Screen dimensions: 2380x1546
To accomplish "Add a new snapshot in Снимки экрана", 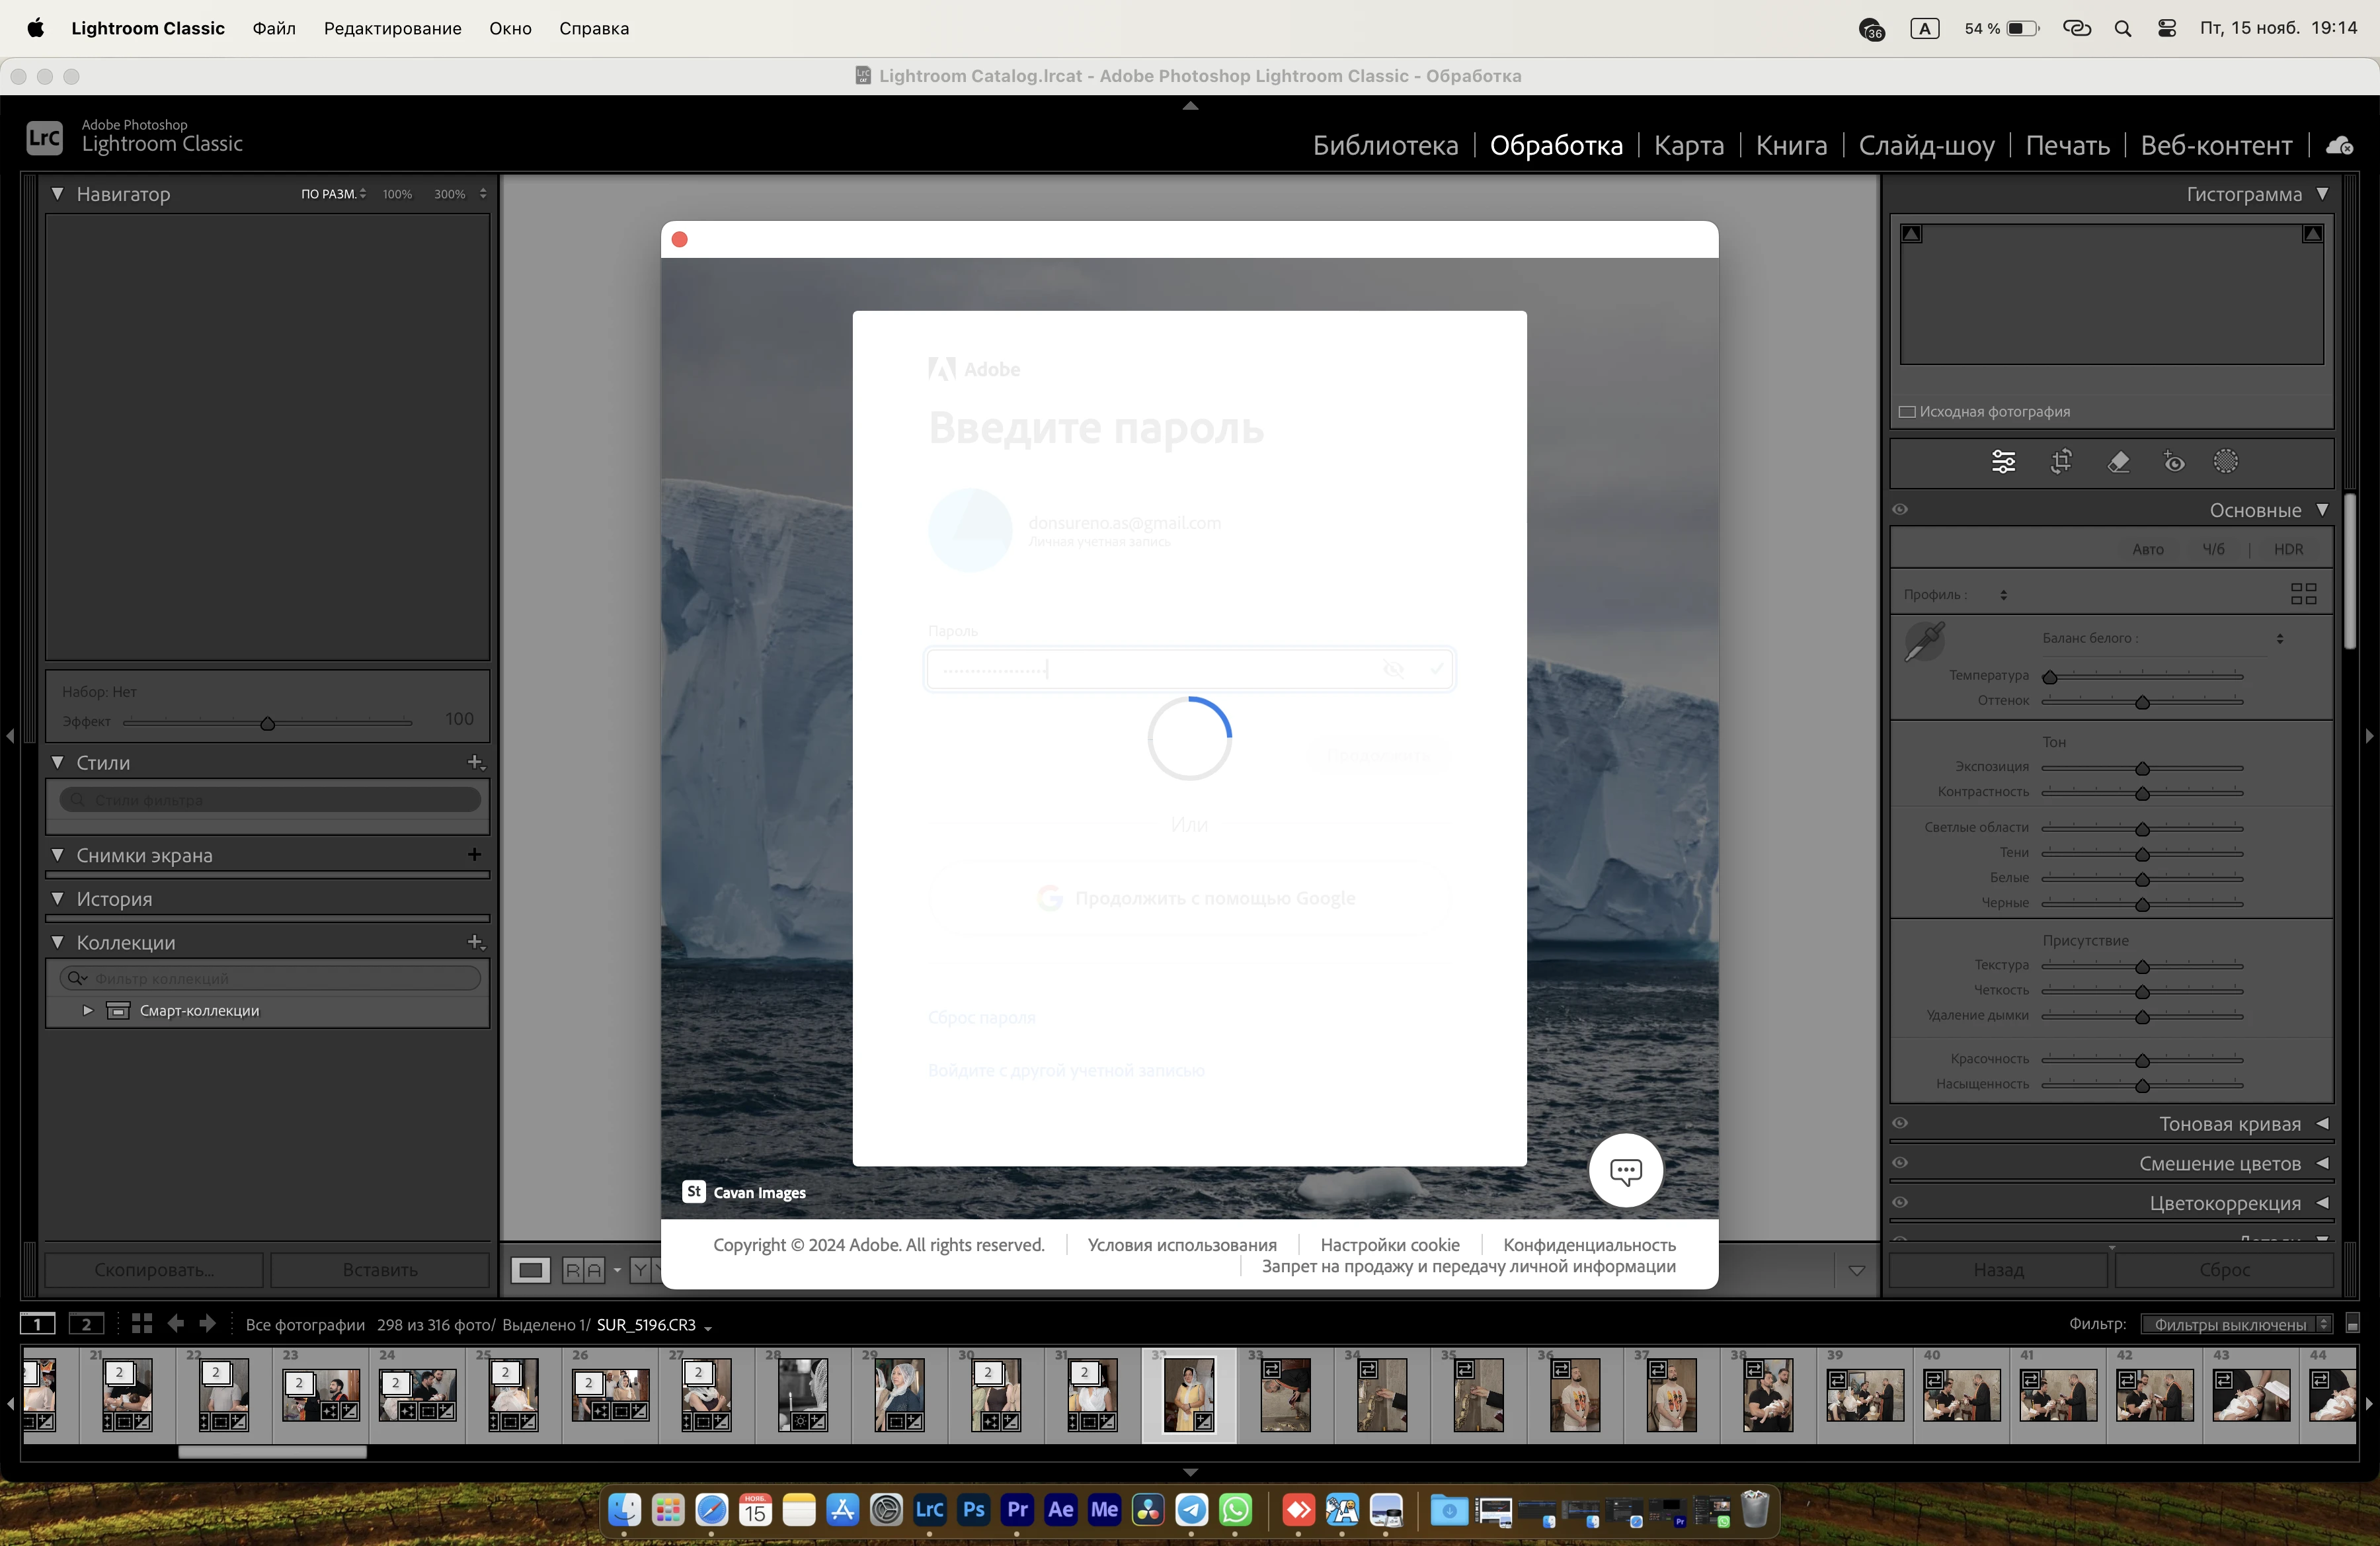I will point(475,855).
